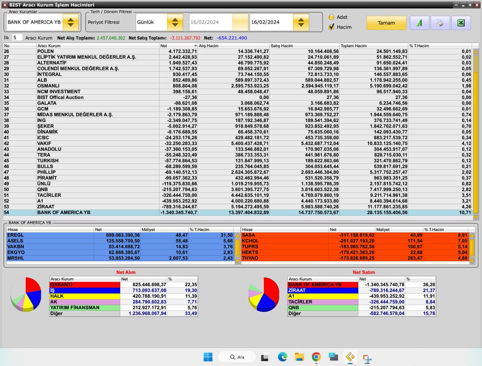Open font settings with the green A icon
This screenshot has height=366, width=482.
tap(419, 23)
